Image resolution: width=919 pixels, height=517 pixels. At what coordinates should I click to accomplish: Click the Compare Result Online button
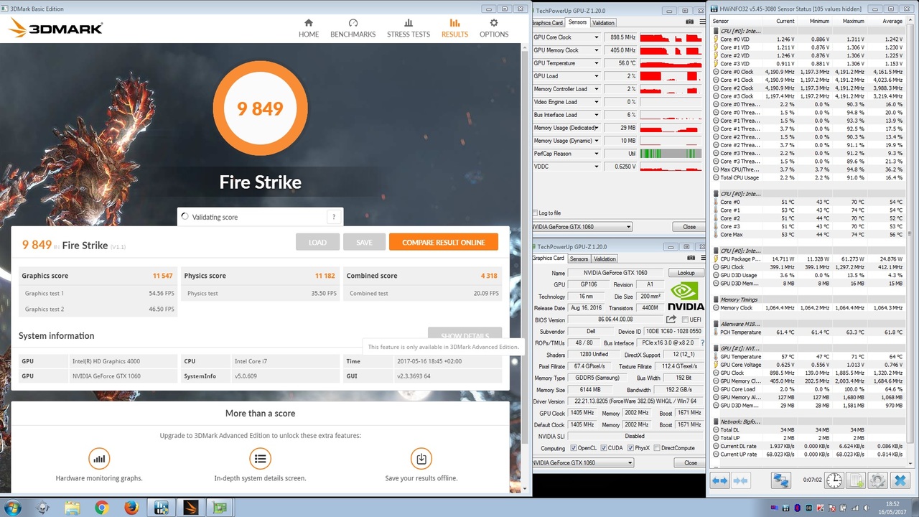click(x=443, y=242)
